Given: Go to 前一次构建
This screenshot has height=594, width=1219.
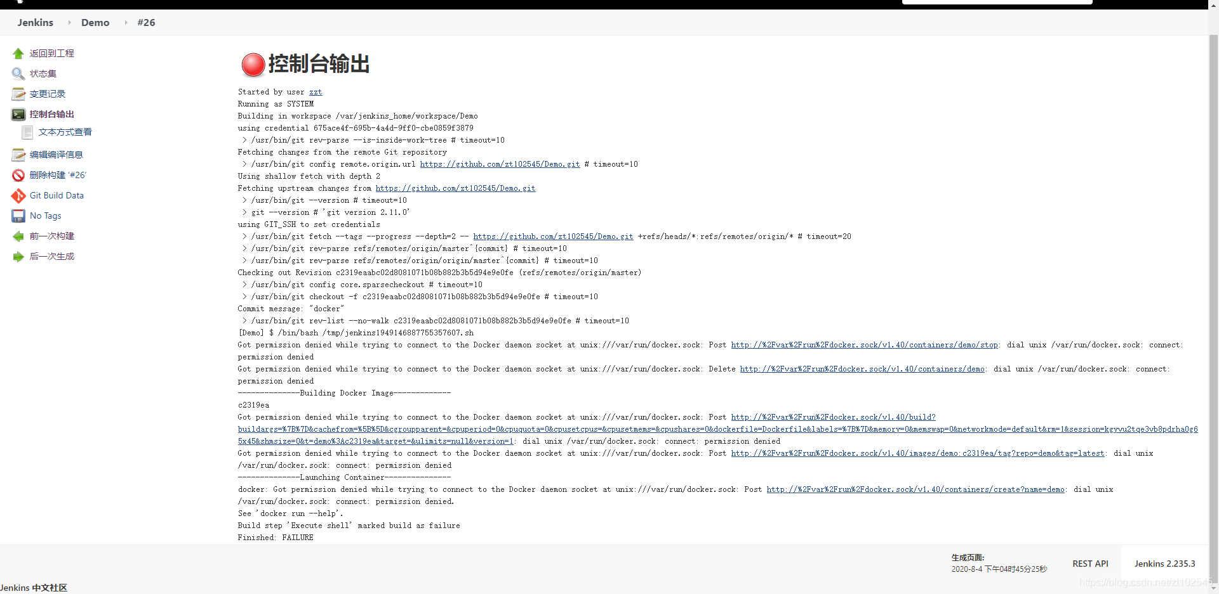Looking at the screenshot, I should coord(52,236).
